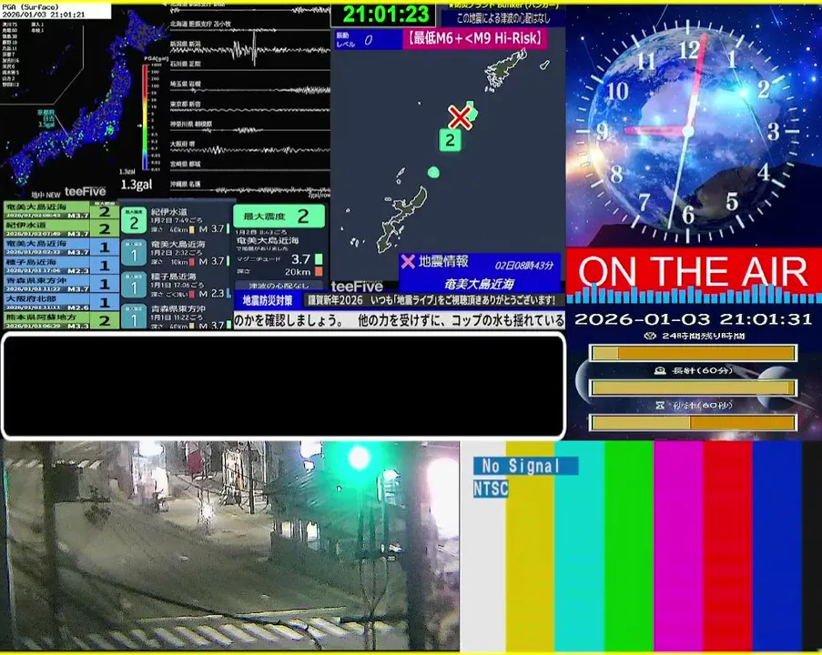Screen dimensions: 822x655
Task: Click the green square beside magnitude 3.7
Action: [319, 259]
